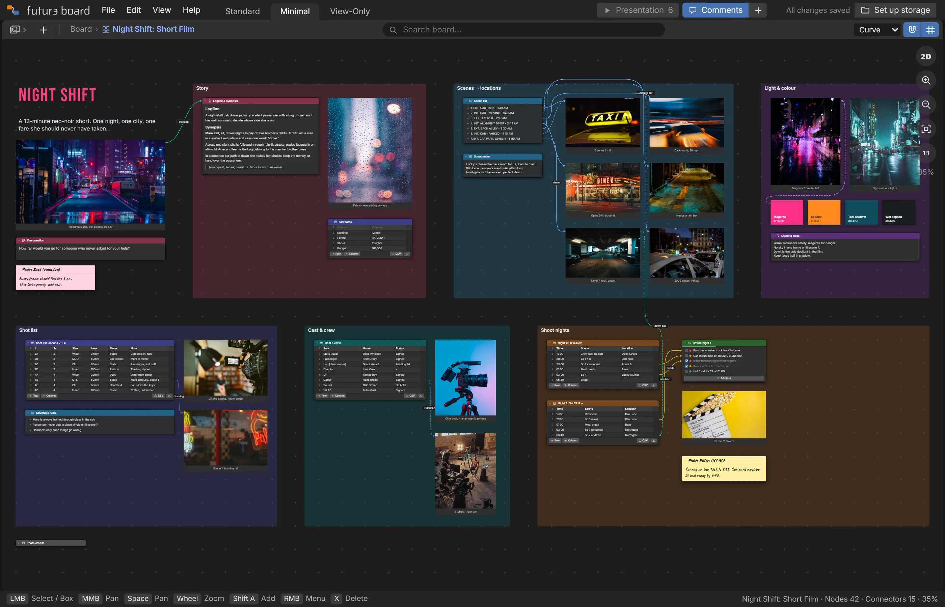Click the Logline & synopsis note icon
The width and height of the screenshot is (945, 607).
click(x=210, y=101)
